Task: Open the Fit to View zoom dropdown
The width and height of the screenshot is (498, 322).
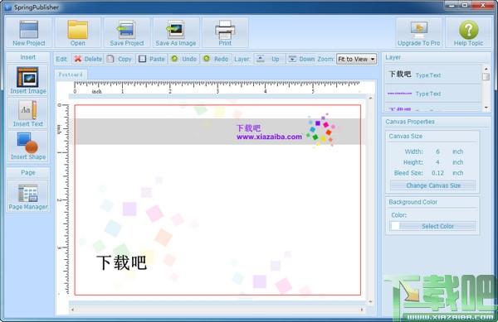Action: click(356, 59)
